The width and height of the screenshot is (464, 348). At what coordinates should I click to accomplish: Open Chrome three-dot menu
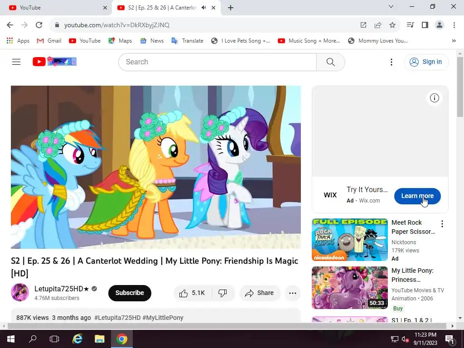(x=454, y=25)
